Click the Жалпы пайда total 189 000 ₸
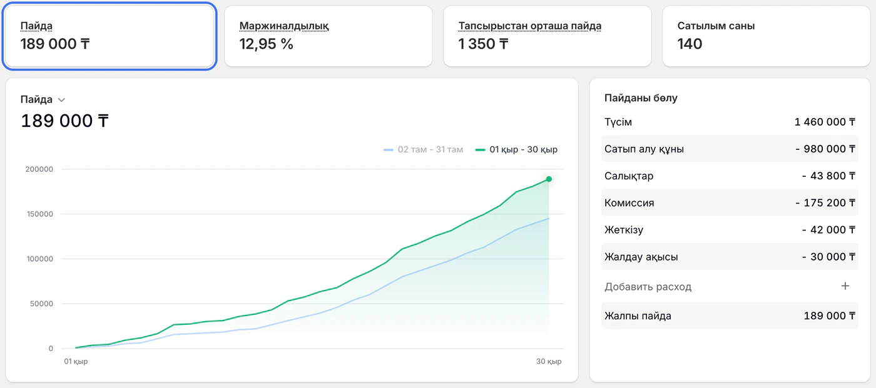This screenshot has height=388, width=876. coord(830,316)
